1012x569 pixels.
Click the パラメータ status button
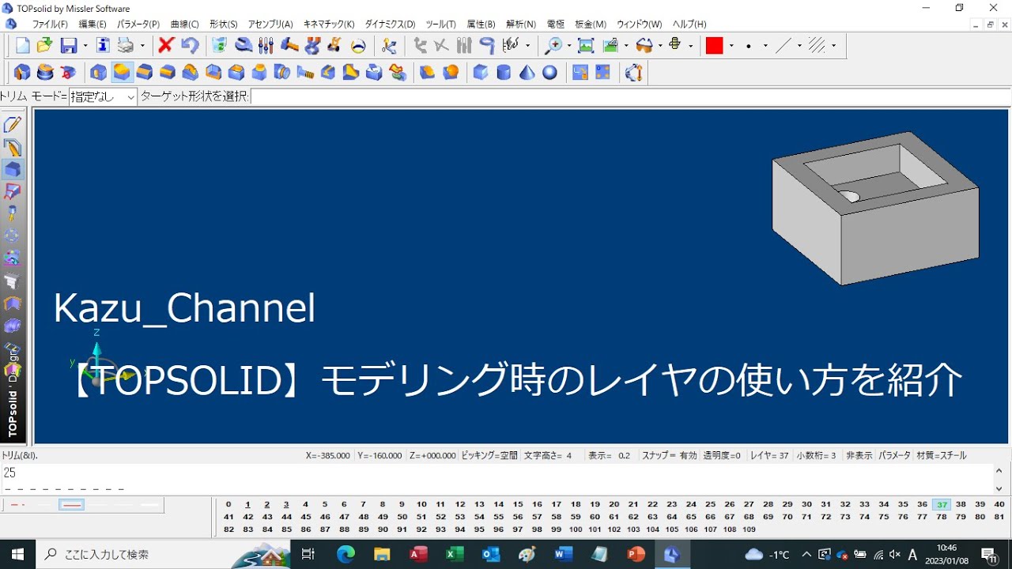click(x=894, y=455)
